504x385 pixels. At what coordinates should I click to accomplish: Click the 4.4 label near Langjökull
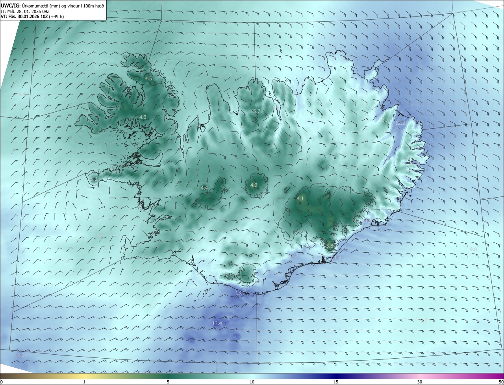point(204,188)
